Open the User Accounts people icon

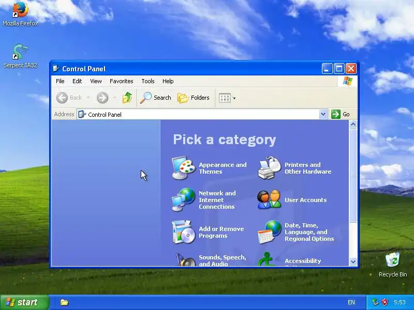click(x=269, y=199)
